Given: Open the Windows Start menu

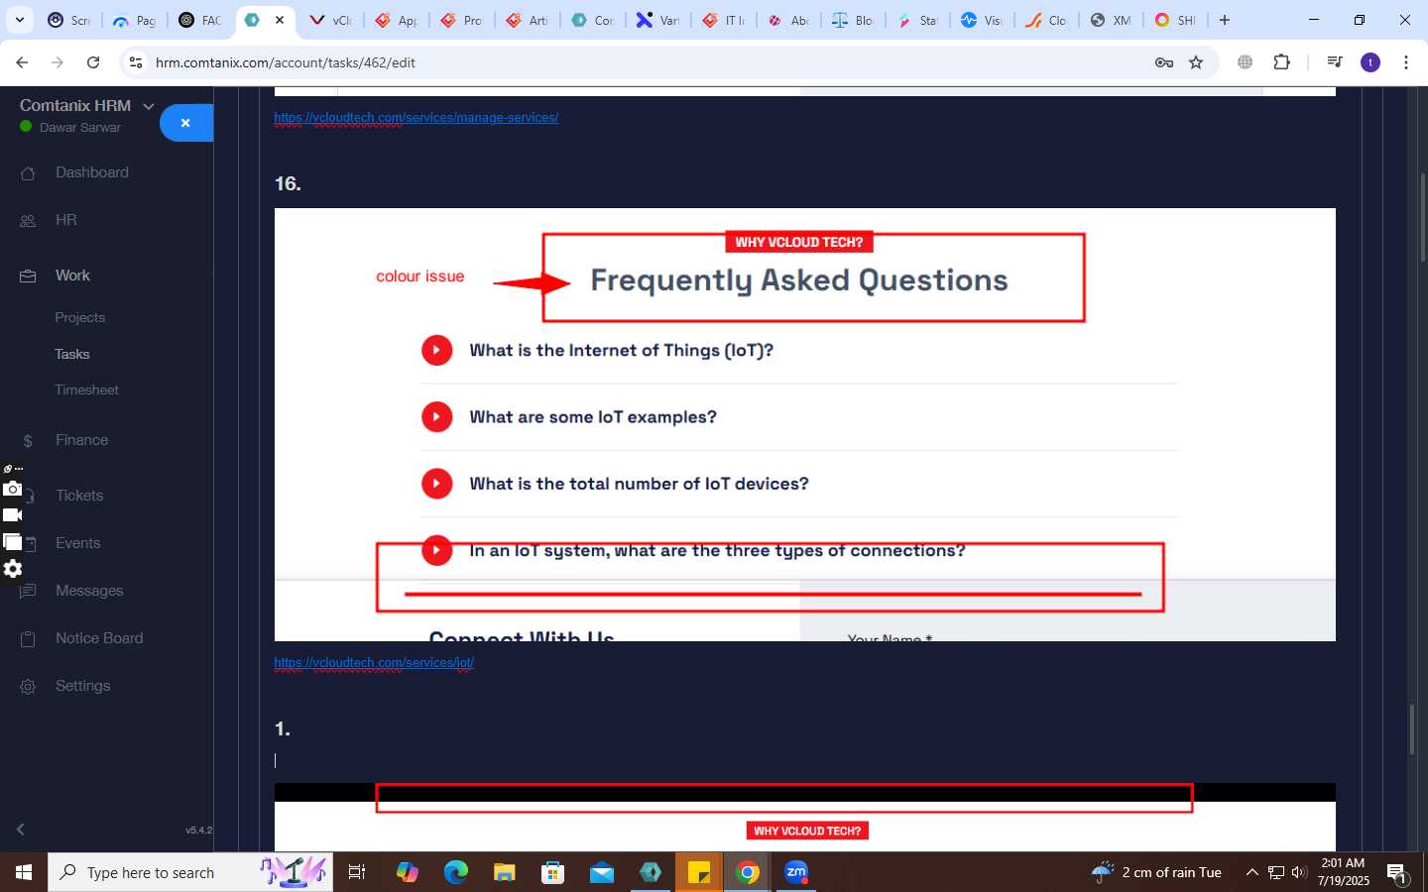Looking at the screenshot, I should point(24,872).
